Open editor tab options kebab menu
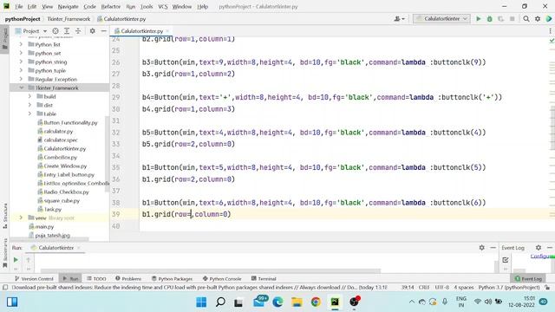Screen dimensions: 555x312 pyautogui.click(x=550, y=31)
